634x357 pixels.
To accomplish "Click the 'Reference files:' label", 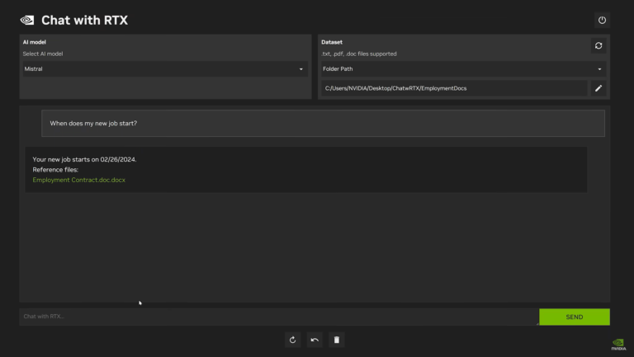I will 55,170.
